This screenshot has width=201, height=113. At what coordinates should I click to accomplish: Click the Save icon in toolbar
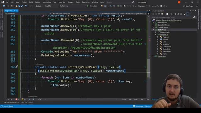[x=19, y=6]
